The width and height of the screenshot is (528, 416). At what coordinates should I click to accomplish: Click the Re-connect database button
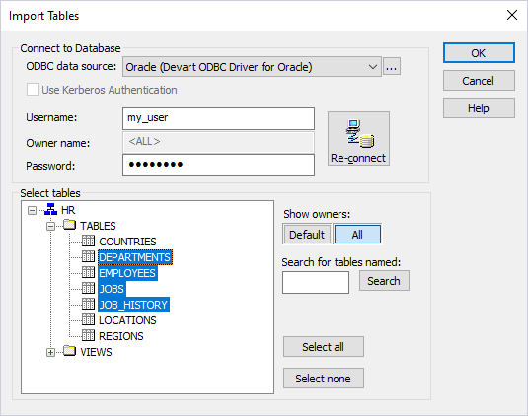[358, 139]
